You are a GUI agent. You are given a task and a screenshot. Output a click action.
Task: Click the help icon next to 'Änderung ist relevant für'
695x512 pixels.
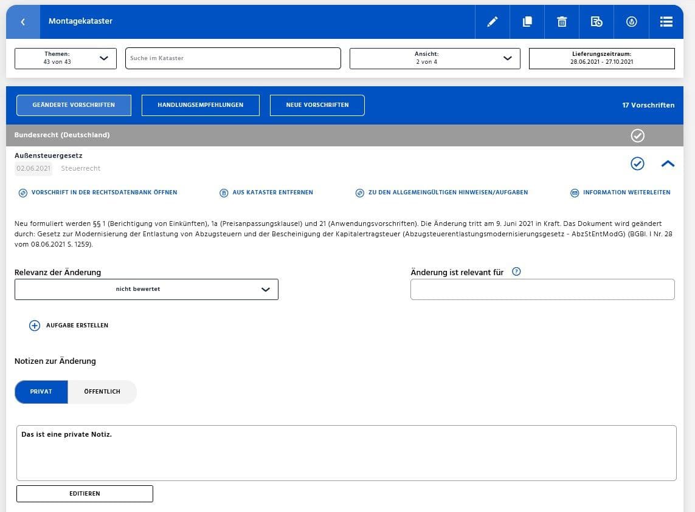[516, 271]
